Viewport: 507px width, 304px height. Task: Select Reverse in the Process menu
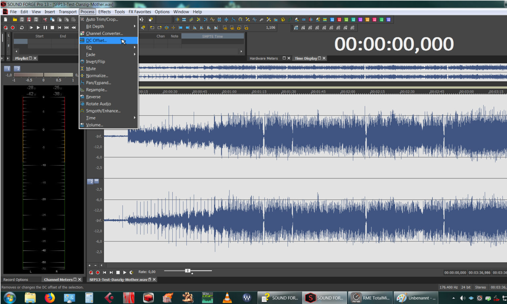[x=108, y=97]
